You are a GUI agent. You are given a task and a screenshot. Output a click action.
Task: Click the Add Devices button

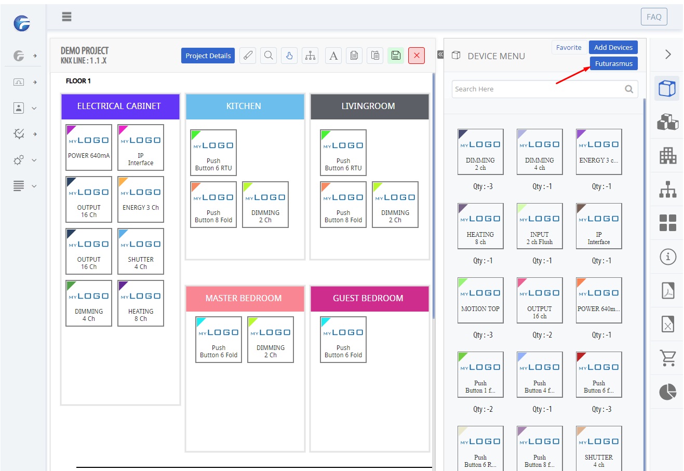coord(613,47)
